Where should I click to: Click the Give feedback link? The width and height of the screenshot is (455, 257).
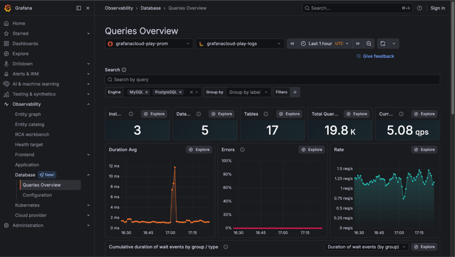point(378,56)
